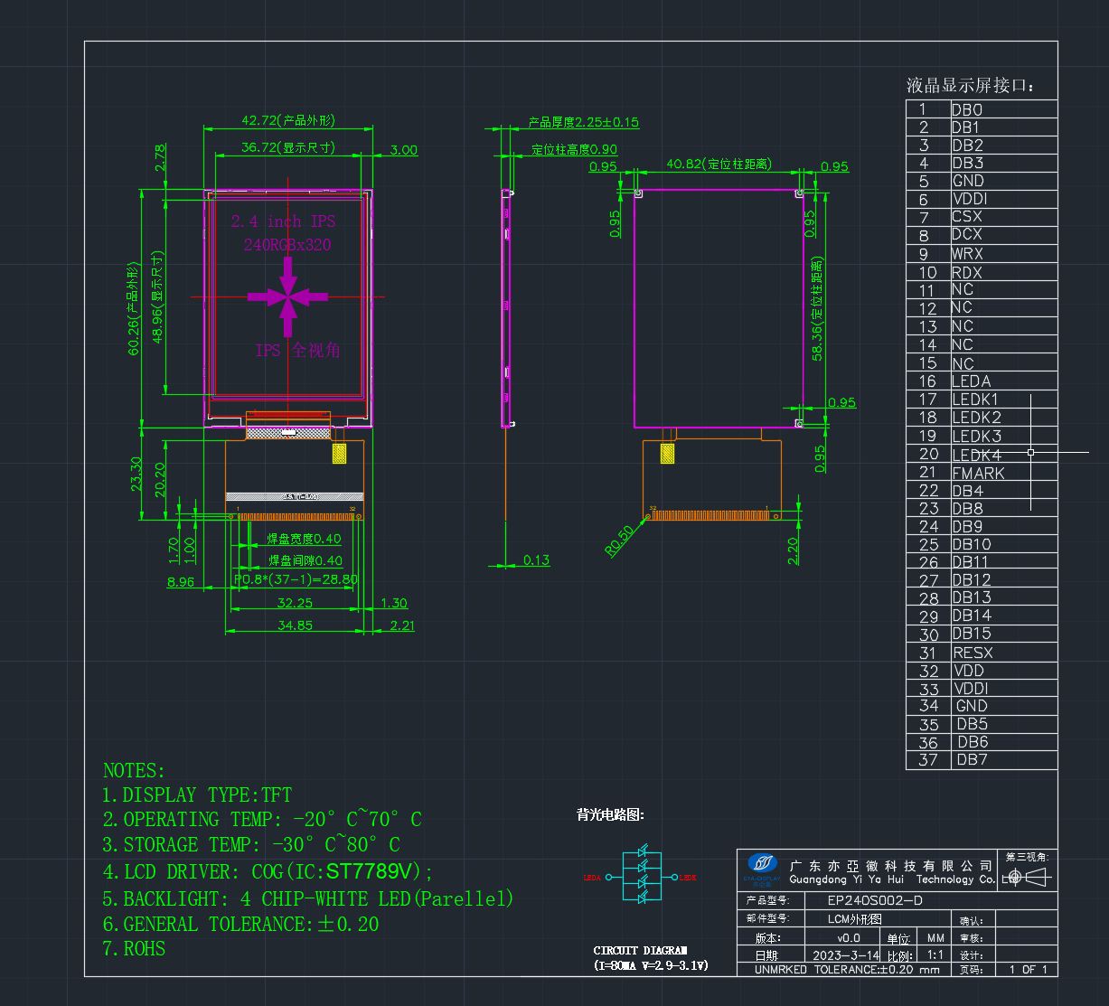This screenshot has width=1109, height=1006.
Task: Select the "LEDA" cell in pin row 16
Action: tap(971, 381)
